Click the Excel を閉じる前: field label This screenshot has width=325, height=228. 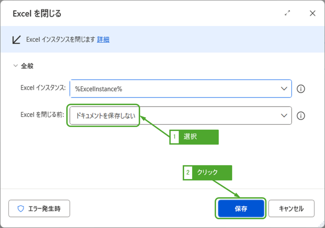coord(42,115)
